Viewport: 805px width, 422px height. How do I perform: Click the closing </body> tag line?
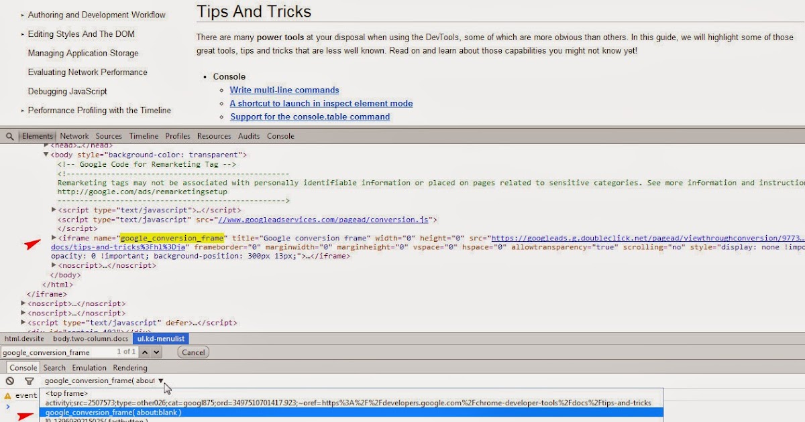[66, 275]
